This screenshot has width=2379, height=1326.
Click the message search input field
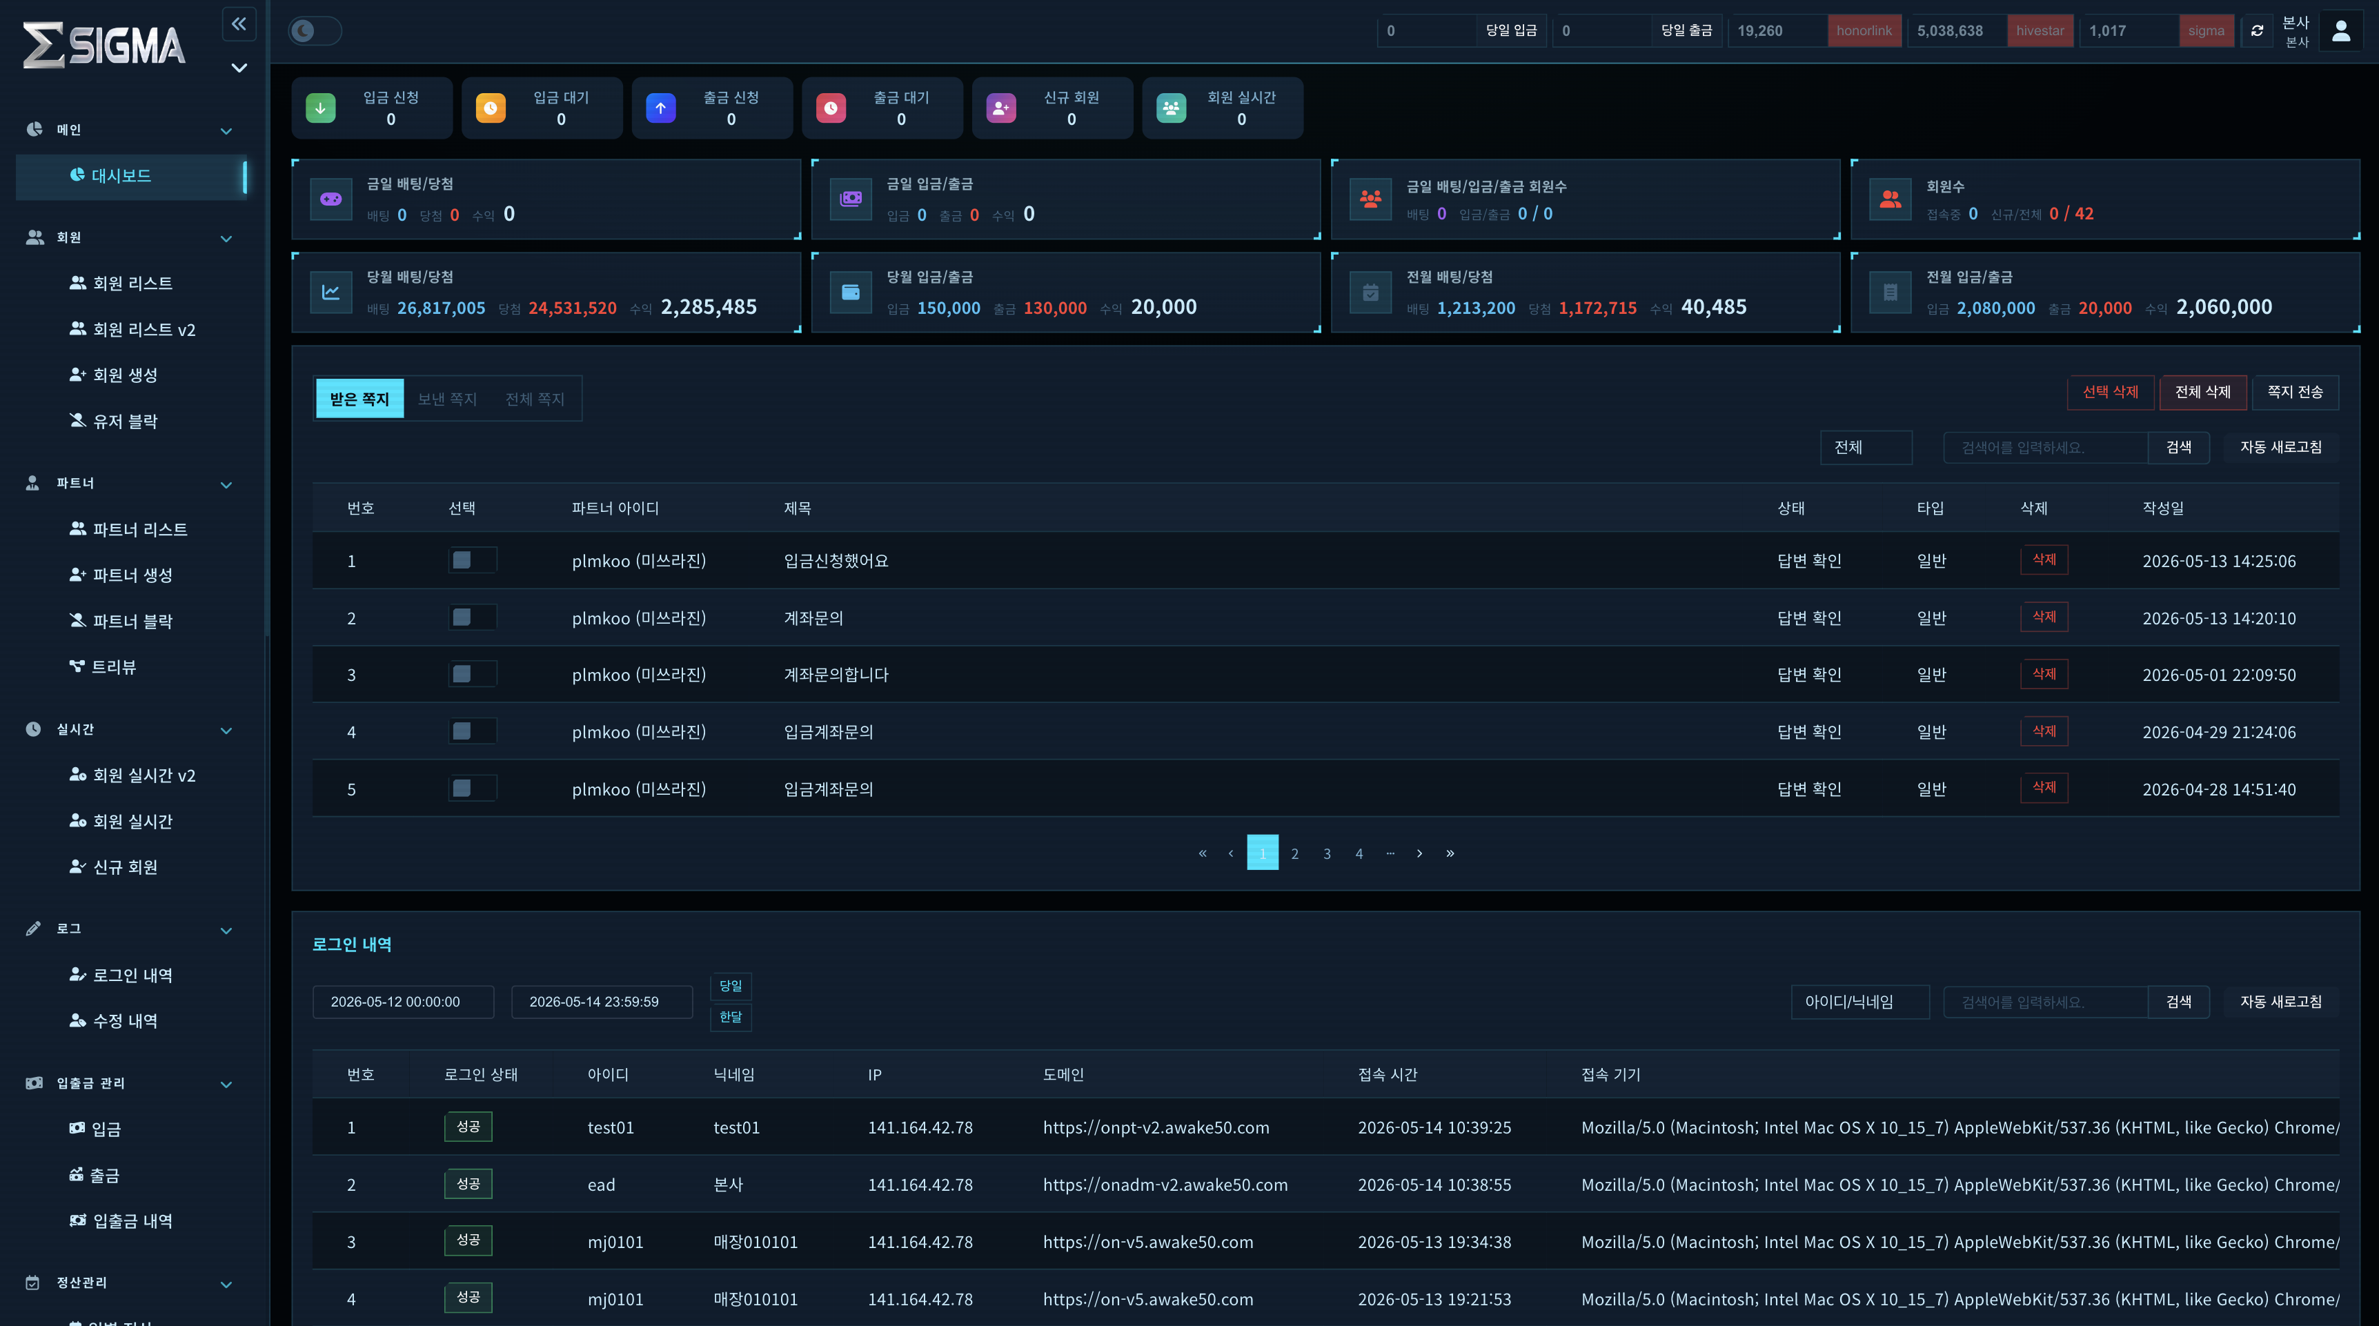tap(2044, 448)
